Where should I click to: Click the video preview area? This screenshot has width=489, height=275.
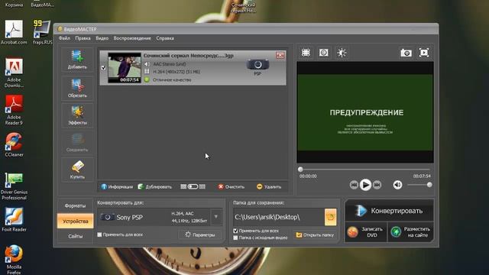click(x=365, y=112)
